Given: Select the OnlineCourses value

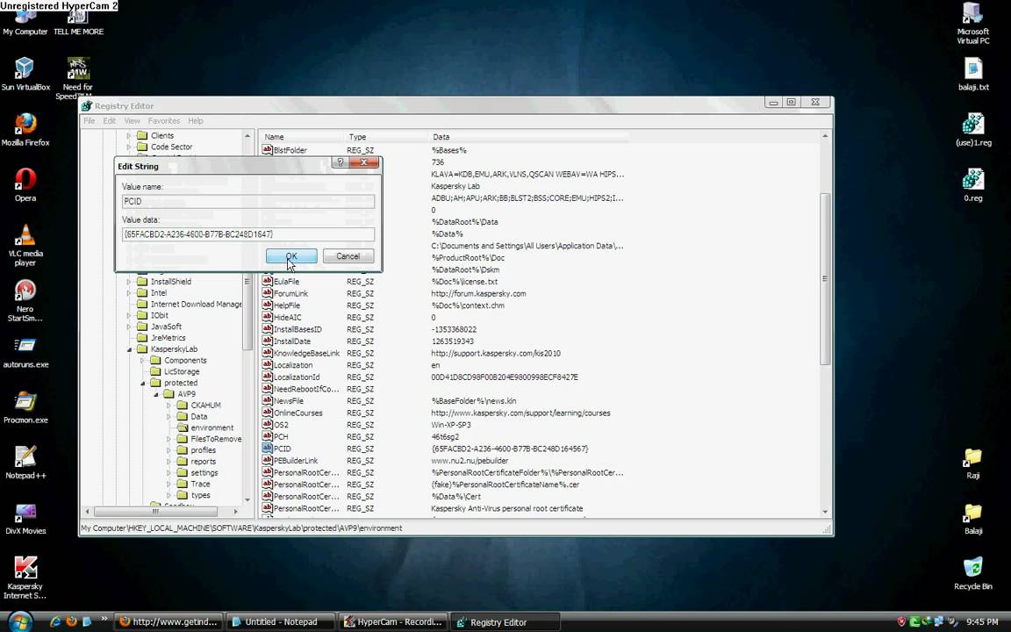Looking at the screenshot, I should click(298, 413).
